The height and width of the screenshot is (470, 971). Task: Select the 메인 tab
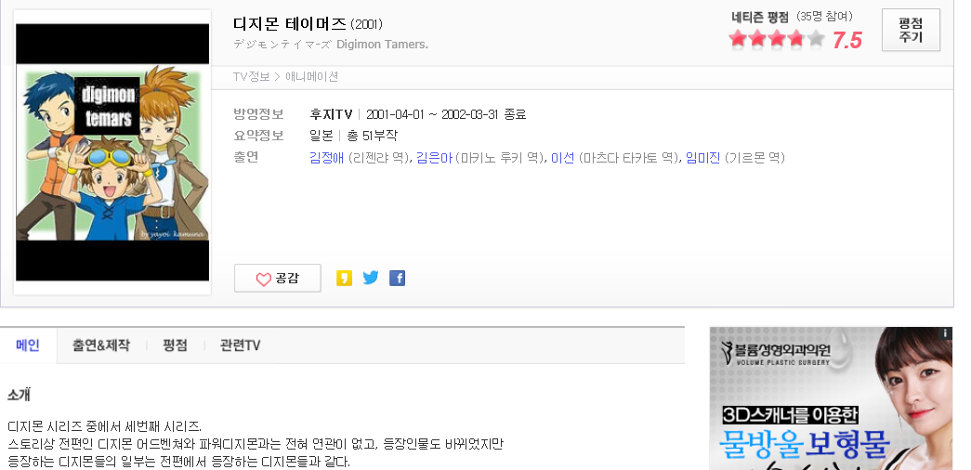pyautogui.click(x=28, y=345)
